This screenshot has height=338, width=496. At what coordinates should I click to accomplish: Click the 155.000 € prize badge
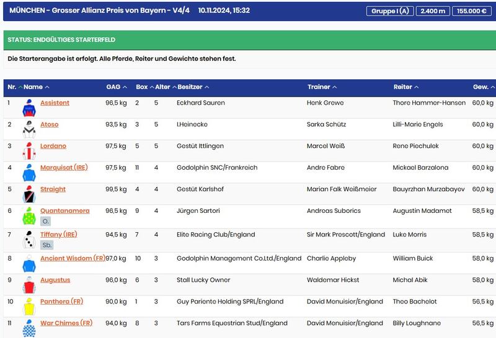click(x=472, y=11)
